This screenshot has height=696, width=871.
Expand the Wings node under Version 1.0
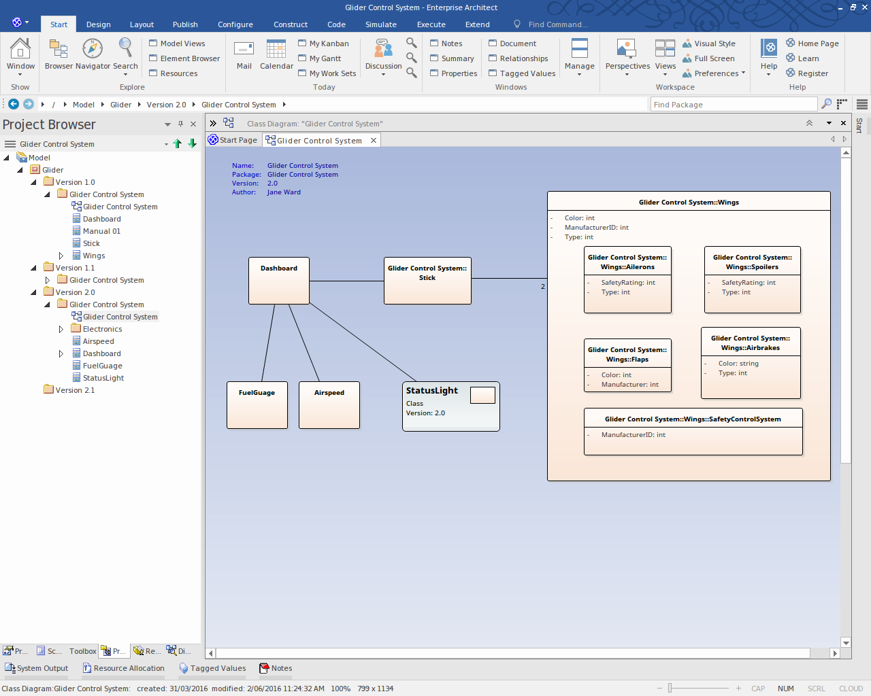[61, 256]
